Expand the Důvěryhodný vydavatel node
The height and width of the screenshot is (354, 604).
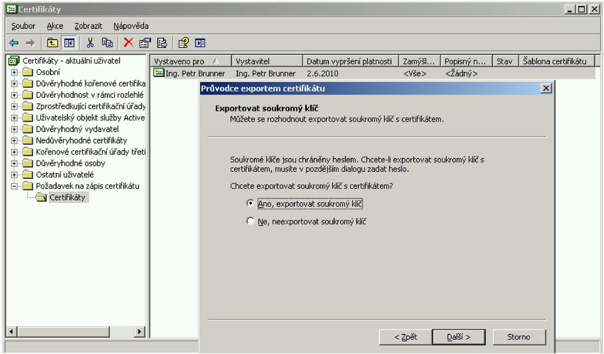coord(14,129)
